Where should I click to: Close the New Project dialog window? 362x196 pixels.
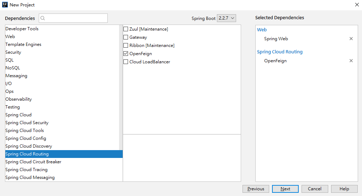[357, 5]
